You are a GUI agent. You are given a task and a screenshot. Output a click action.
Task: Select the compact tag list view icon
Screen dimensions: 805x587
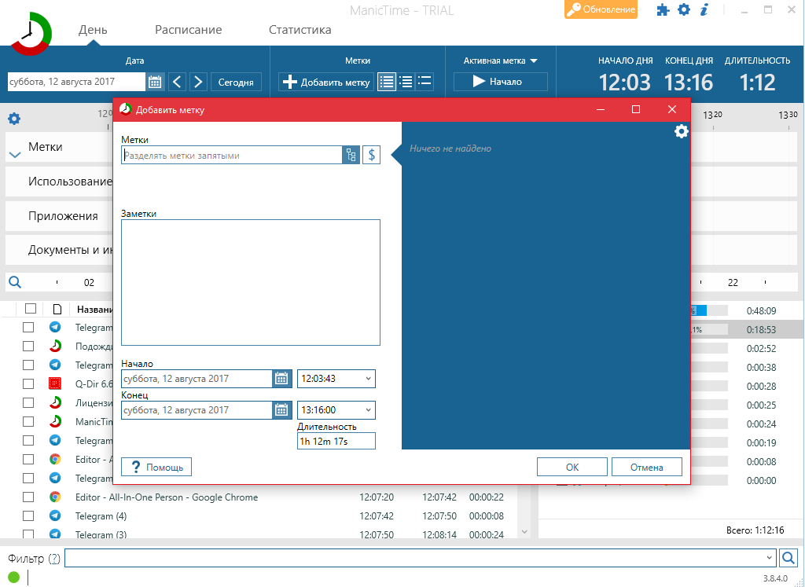pyautogui.click(x=425, y=82)
